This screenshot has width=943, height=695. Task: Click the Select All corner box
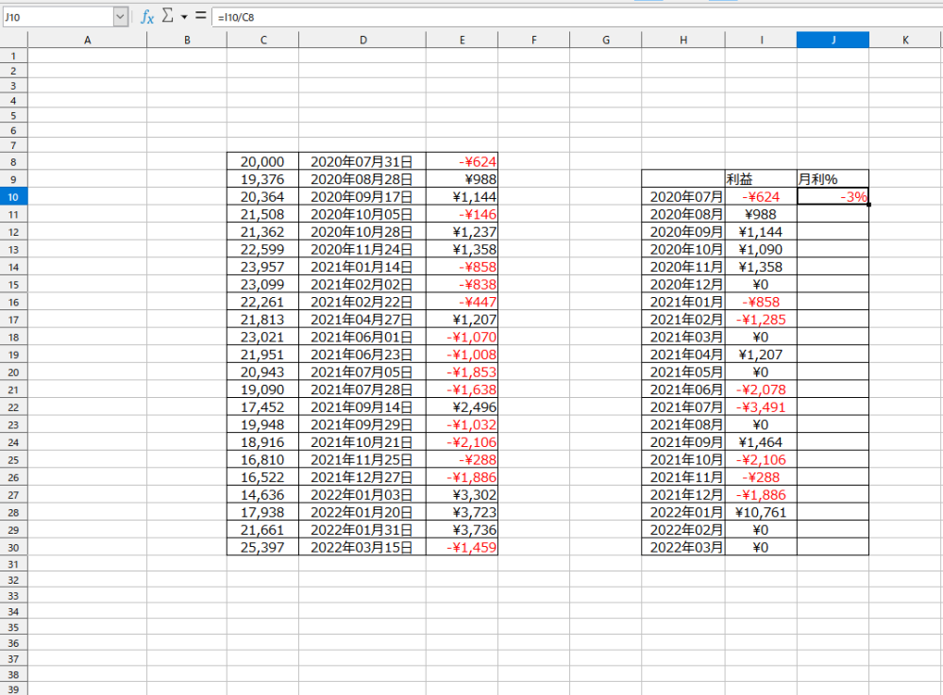13,40
